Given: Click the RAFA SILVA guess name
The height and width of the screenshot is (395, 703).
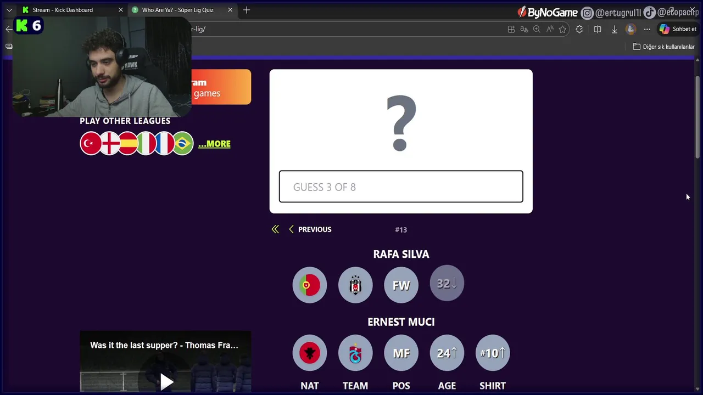Looking at the screenshot, I should tap(401, 254).
